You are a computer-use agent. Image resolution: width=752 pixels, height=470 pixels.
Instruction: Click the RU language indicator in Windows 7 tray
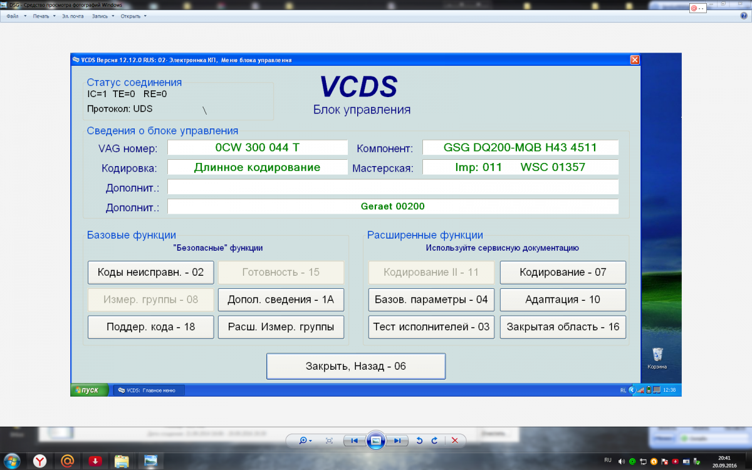(x=608, y=460)
